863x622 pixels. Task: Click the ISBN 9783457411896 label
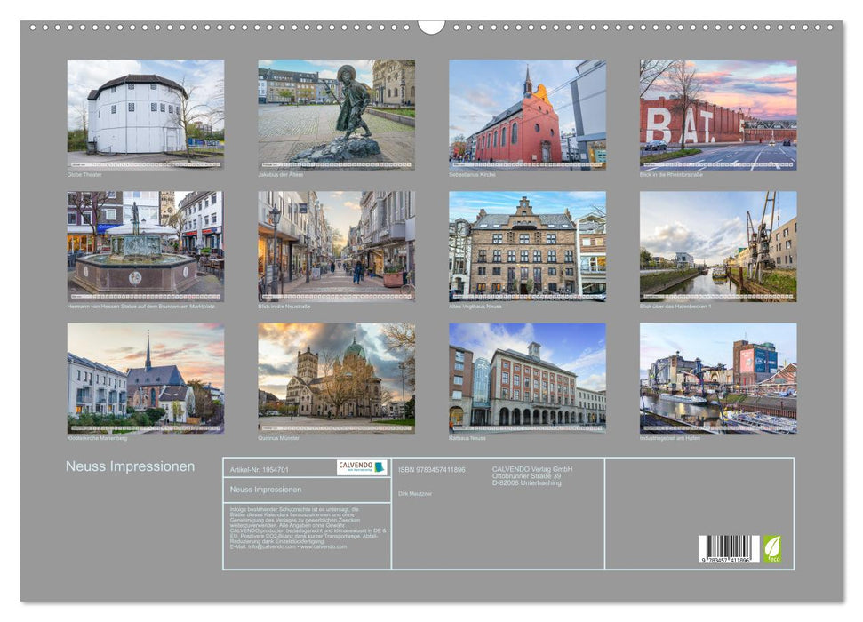431,471
